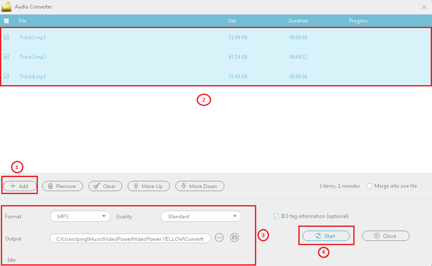The width and height of the screenshot is (432, 266).
Task: Click the Size column header
Action: tap(232, 21)
